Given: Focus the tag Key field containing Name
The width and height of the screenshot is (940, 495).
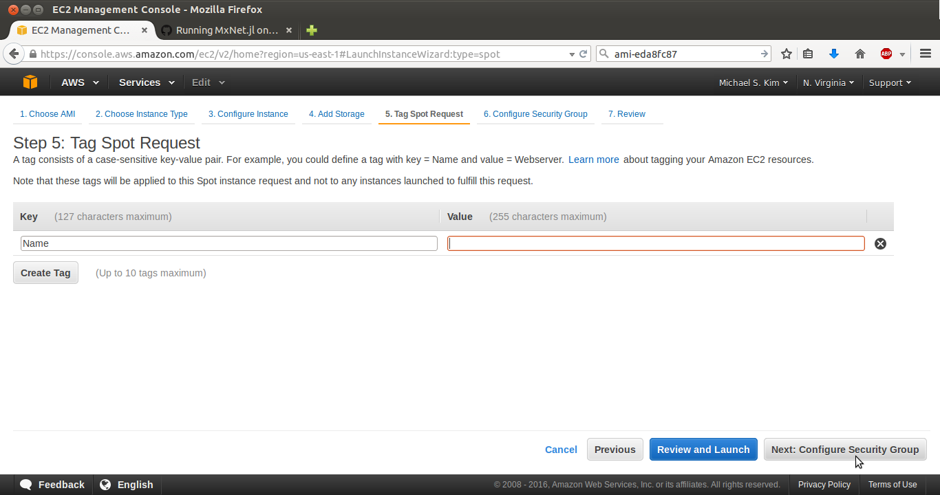Looking at the screenshot, I should click(229, 243).
